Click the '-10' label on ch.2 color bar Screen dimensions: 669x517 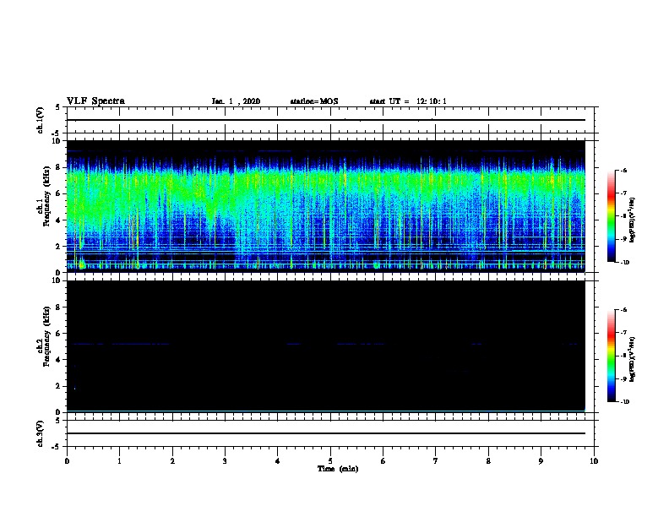tap(624, 402)
